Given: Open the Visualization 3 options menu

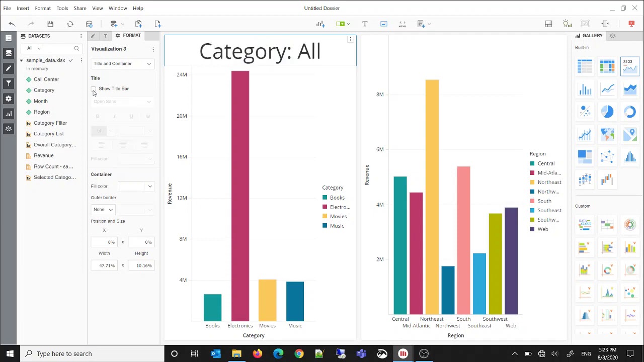Looking at the screenshot, I should [x=153, y=49].
